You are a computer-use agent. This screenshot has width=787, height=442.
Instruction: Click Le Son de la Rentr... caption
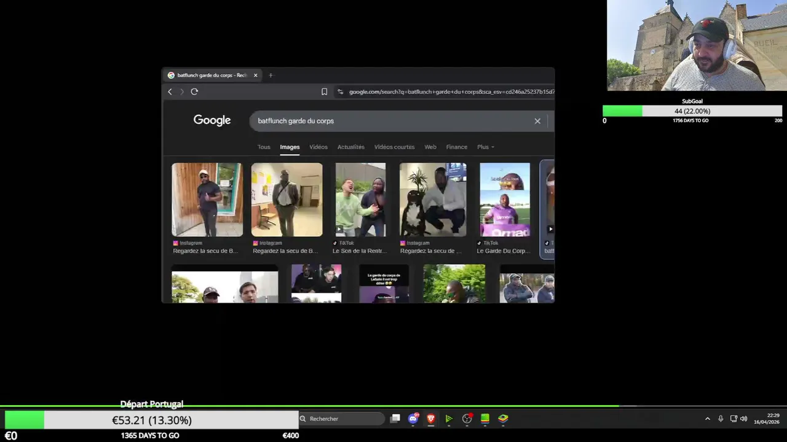(x=360, y=250)
